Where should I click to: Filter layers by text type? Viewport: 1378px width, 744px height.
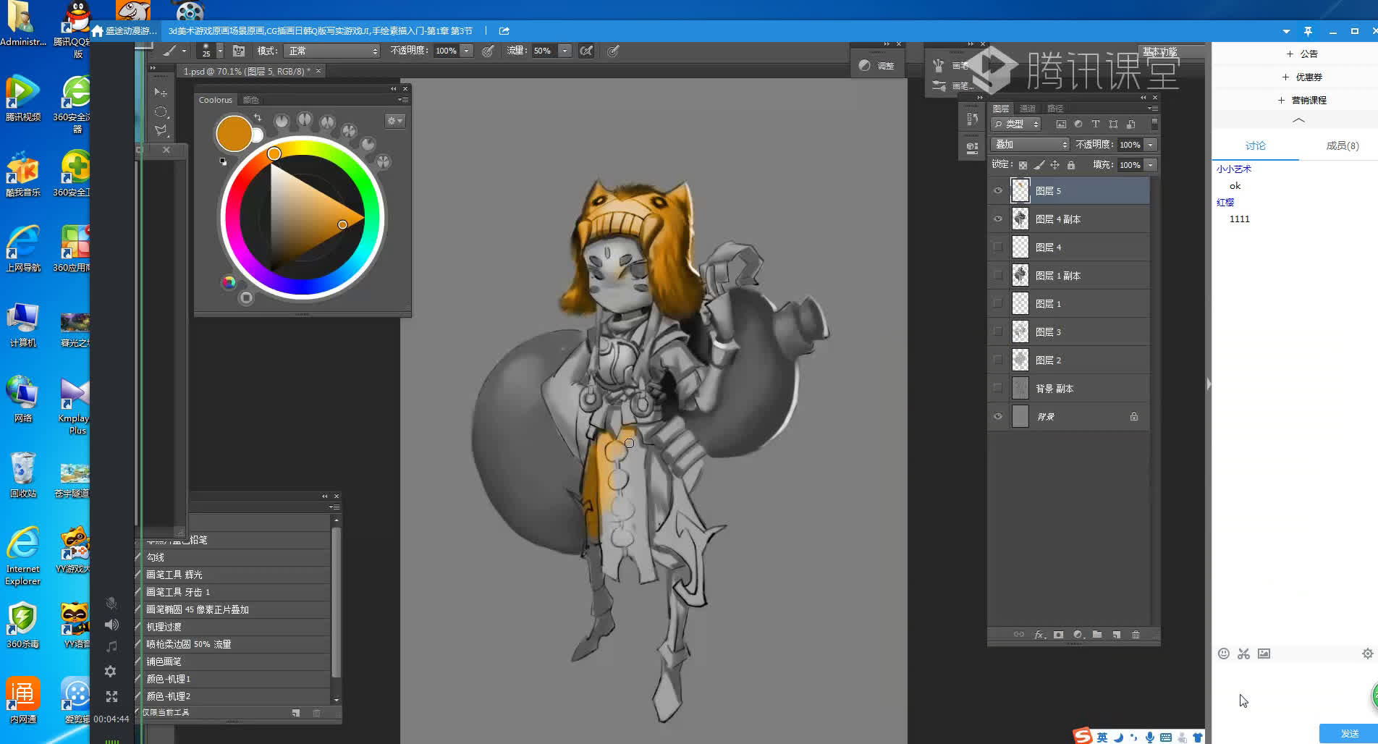click(x=1096, y=124)
